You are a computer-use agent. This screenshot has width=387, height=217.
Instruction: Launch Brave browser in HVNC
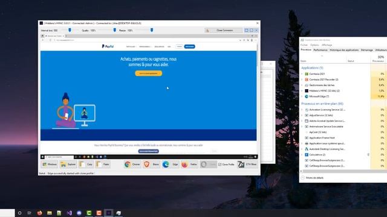click(x=151, y=165)
